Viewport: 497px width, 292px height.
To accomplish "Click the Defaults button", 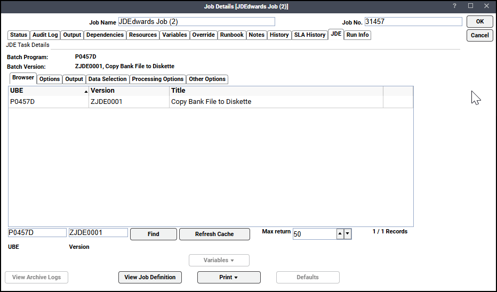I will [308, 277].
